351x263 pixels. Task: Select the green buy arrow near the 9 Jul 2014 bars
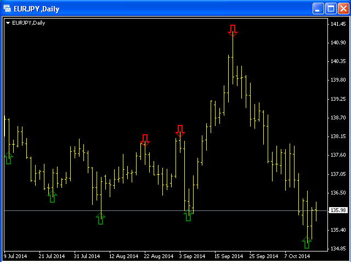(x=9, y=158)
